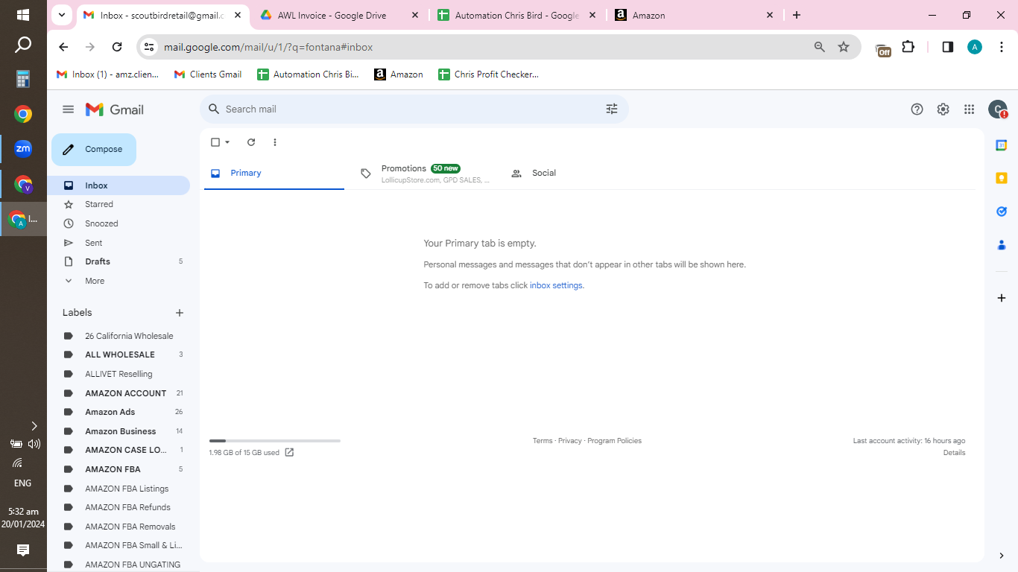The image size is (1018, 572).
Task: Switch to the Amazon browser tab
Action: 694,15
